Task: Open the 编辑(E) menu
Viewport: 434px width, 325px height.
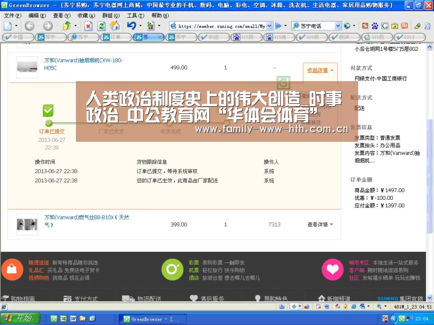Action: [x=37, y=16]
